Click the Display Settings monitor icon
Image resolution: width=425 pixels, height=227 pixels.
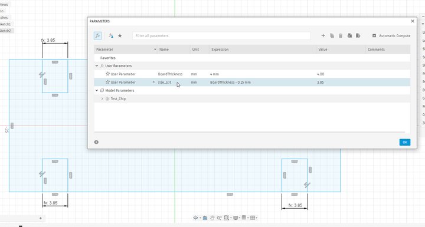[x=236, y=218]
